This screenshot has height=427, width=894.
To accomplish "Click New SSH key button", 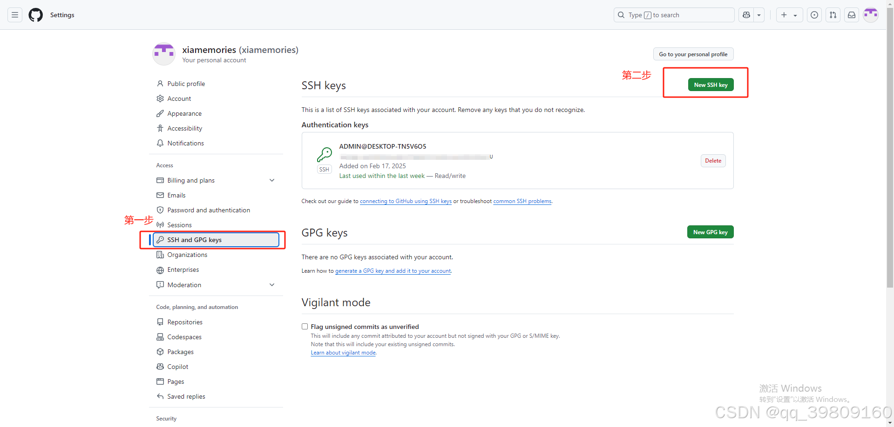I will tap(711, 85).
